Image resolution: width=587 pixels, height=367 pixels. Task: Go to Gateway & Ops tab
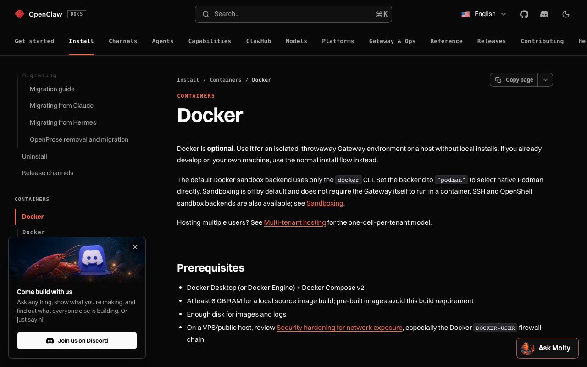(392, 41)
